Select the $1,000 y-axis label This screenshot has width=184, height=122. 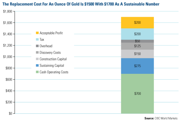[x=7, y=57]
